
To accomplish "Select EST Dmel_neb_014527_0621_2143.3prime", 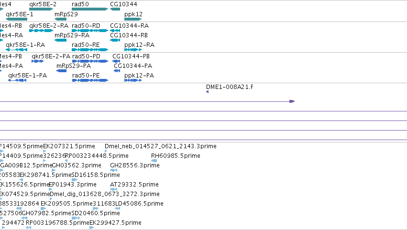I will tap(106, 151).
